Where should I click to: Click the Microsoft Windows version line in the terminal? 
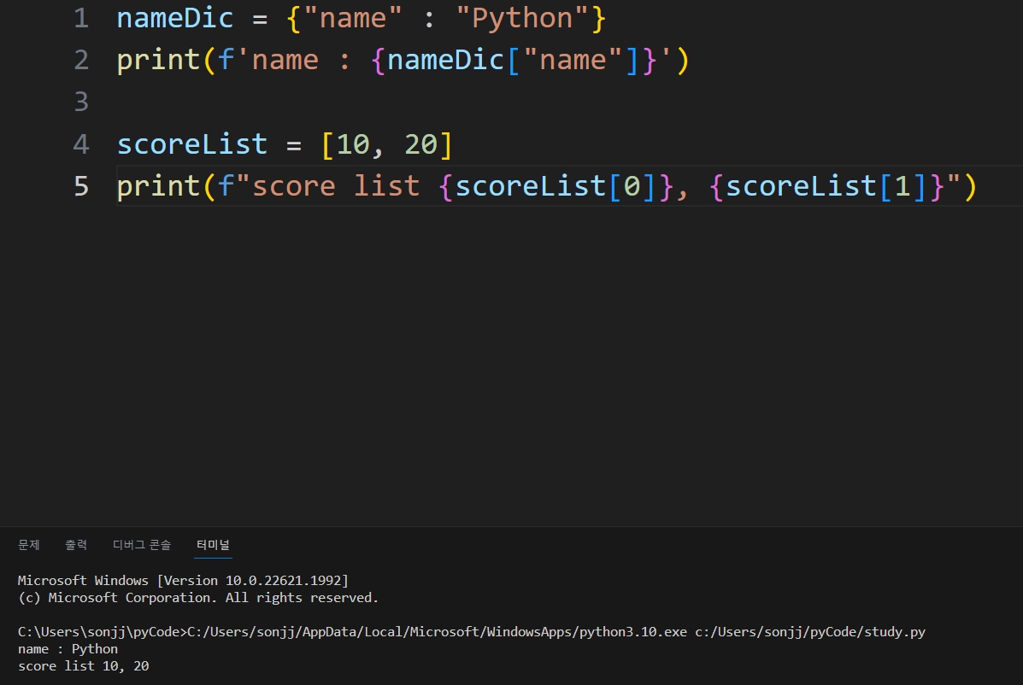[x=184, y=580]
